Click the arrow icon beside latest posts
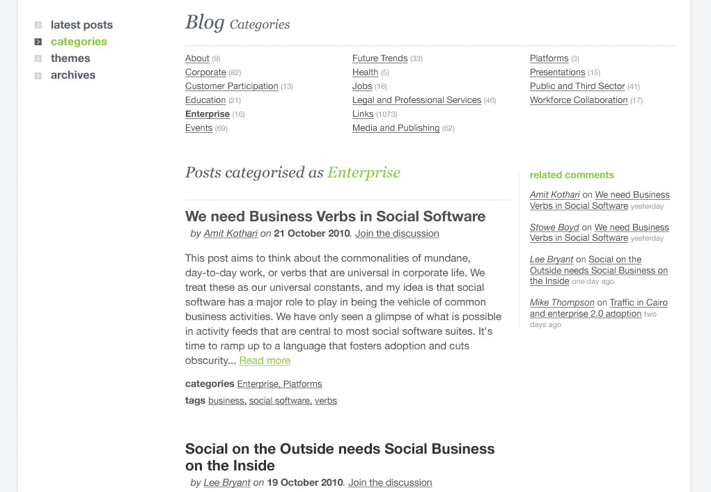The height and width of the screenshot is (492, 711). (38, 25)
